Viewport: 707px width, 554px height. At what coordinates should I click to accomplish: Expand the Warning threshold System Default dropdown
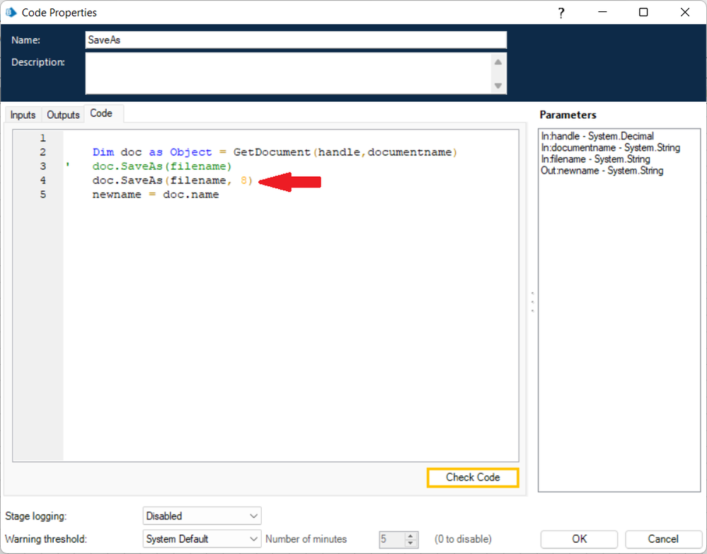coord(202,539)
